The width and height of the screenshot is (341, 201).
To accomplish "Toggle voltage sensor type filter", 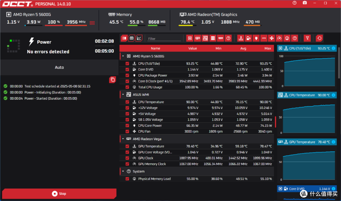I will 248,38.
